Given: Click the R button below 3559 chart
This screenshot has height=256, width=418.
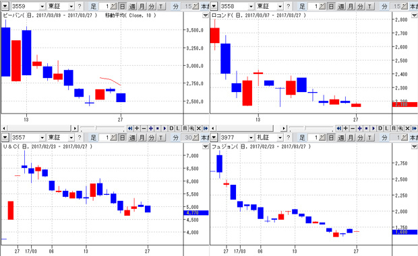Looking at the screenshot, I should tap(185, 128).
